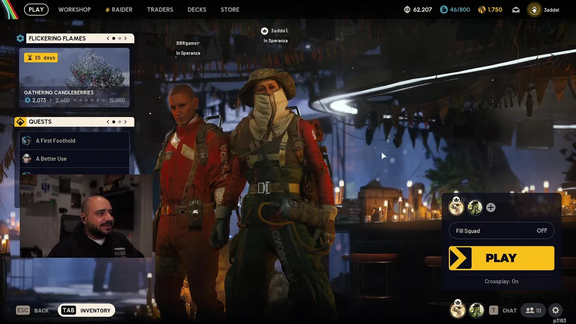Click the coin currency icon showing 62.207

coord(408,9)
